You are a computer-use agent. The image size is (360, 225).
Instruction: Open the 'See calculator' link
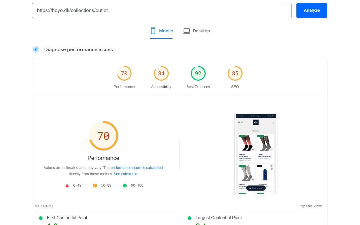coord(125,174)
